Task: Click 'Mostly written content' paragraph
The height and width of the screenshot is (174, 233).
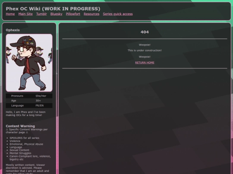Action: (x=27, y=169)
